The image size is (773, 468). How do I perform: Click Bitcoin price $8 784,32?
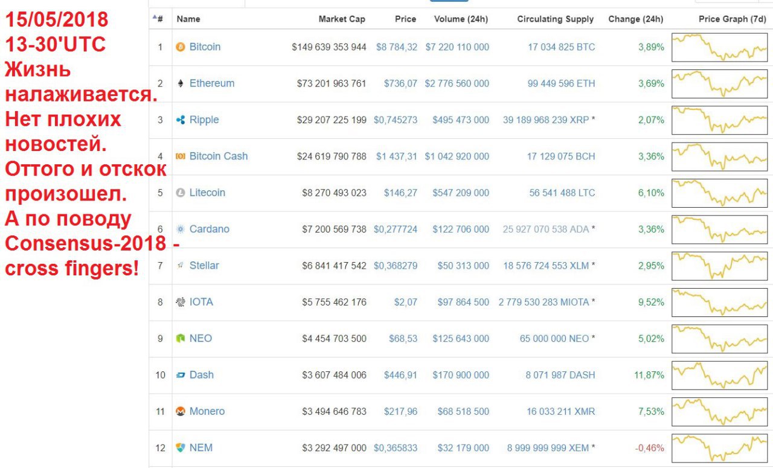[396, 47]
